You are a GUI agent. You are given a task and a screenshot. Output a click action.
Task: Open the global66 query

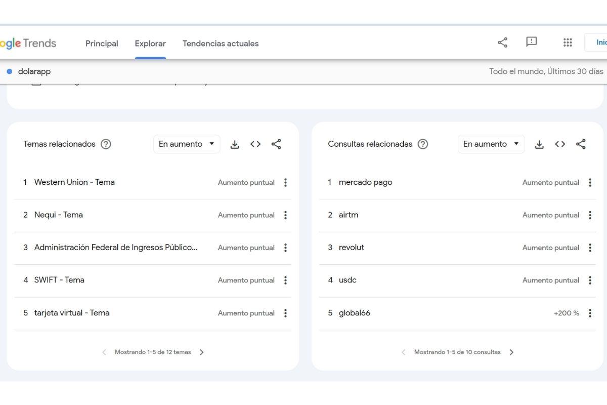click(355, 313)
